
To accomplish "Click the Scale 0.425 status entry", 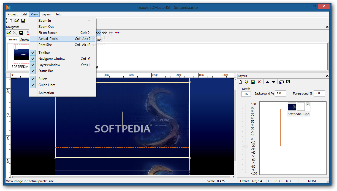I will point(216,181).
